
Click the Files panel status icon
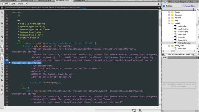(x=163, y=54)
